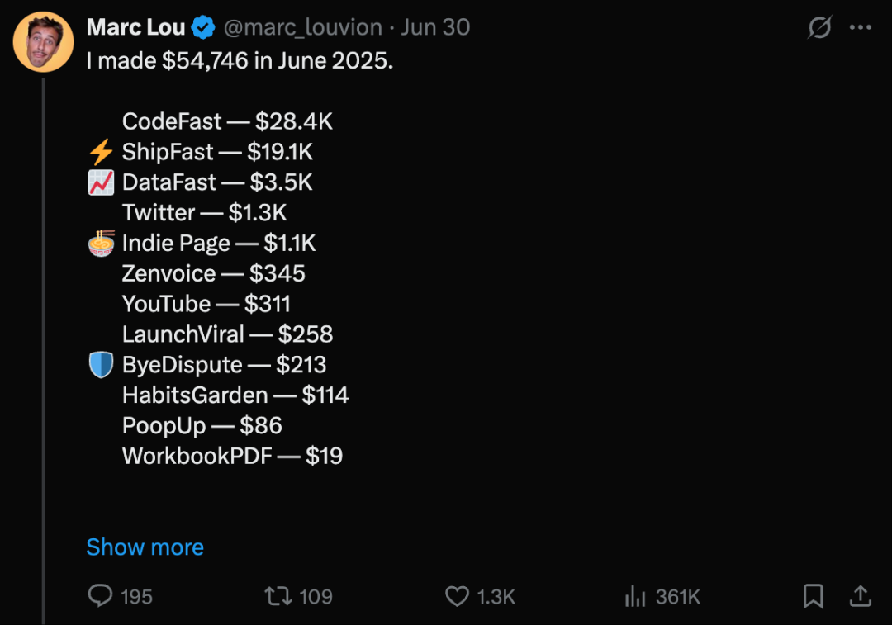Open the post via Jun 30 timestamp
The image size is (892, 625).
click(x=435, y=27)
